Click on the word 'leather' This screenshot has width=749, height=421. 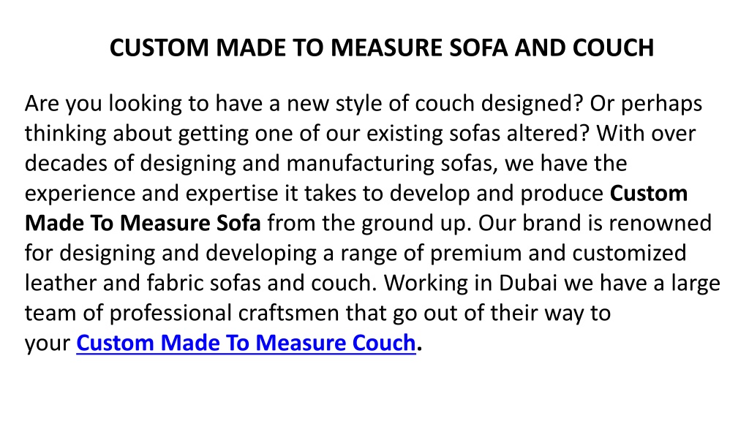(61, 283)
